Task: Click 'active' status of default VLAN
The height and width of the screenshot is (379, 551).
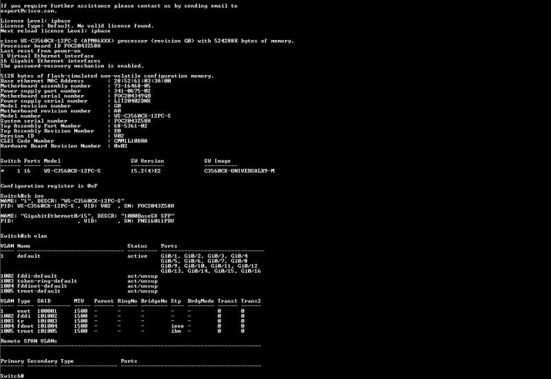Action: pyautogui.click(x=137, y=256)
